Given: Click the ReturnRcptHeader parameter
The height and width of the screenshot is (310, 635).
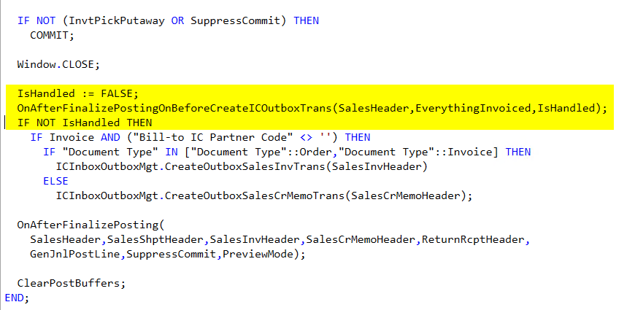Looking at the screenshot, I should click(x=473, y=239).
